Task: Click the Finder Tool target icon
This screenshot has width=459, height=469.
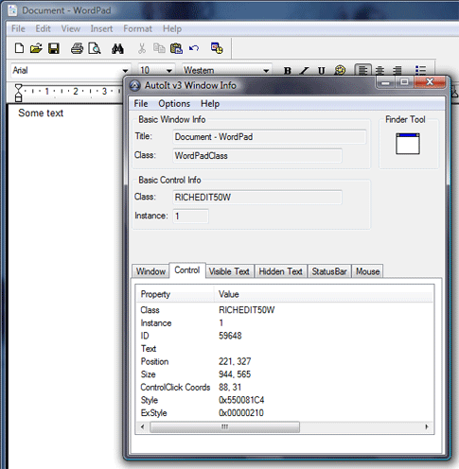Action: tap(408, 144)
